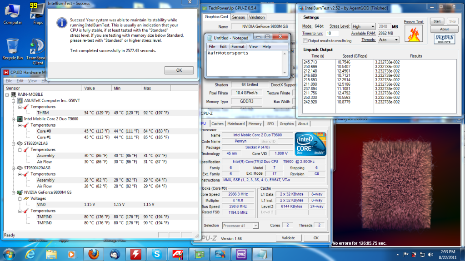Click the IntelBurnTest v2.52 title bar icon
The image size is (465, 261).
point(301,8)
